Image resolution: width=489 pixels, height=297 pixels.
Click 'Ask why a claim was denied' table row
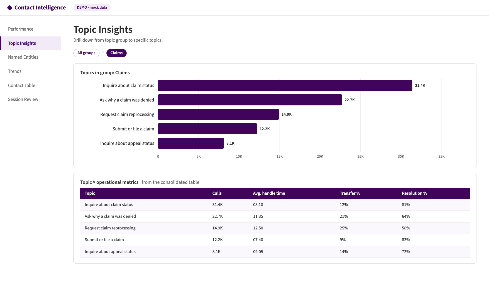pyautogui.click(x=275, y=216)
